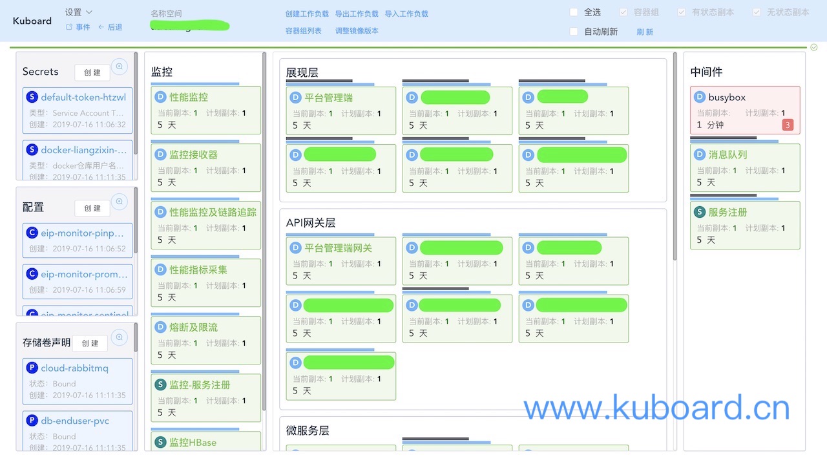Click the 名称空间 label
827x464 pixels.
tap(166, 13)
